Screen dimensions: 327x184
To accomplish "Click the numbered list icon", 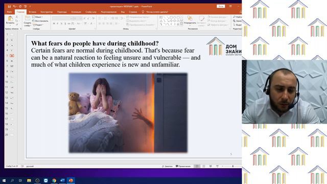I will pyautogui.click(x=106, y=18).
